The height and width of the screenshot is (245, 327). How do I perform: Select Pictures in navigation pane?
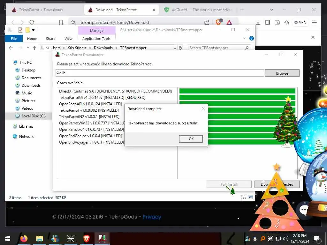[x=28, y=101]
